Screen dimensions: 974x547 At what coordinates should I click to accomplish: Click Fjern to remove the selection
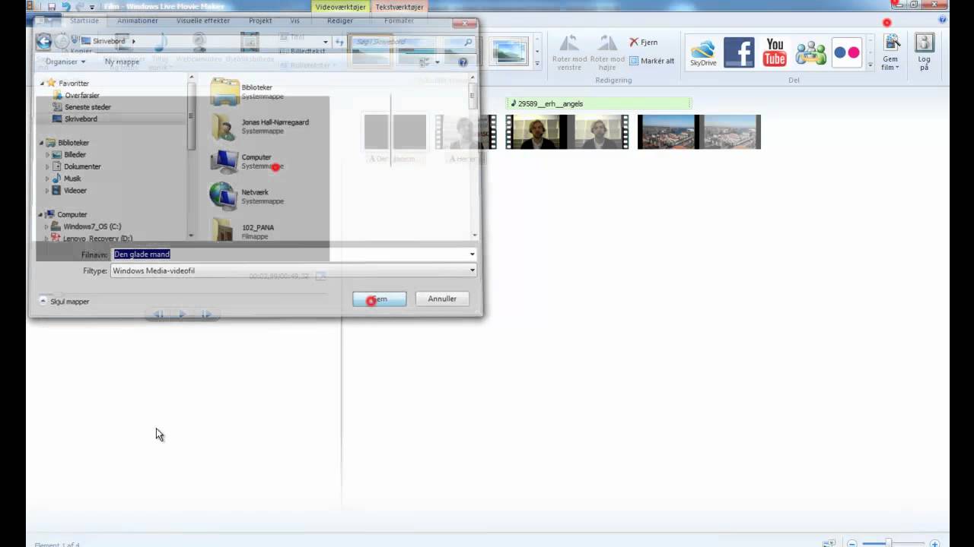pos(644,43)
